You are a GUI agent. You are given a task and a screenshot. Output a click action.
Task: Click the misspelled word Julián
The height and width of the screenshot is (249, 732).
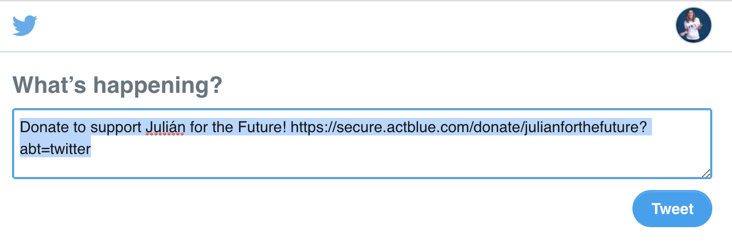tap(166, 127)
